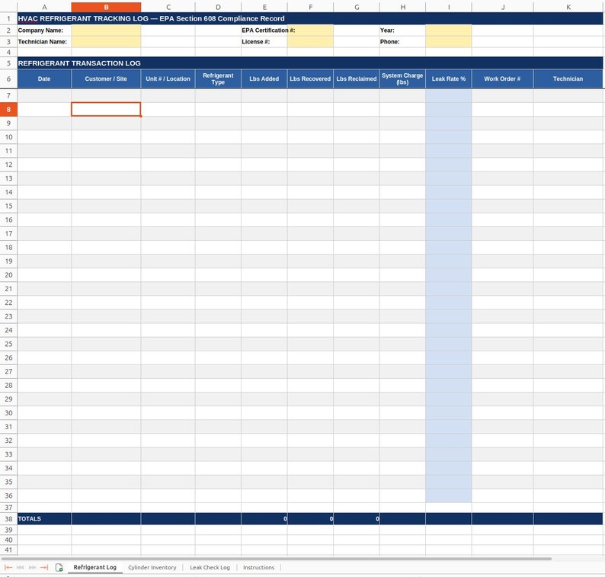
Task: Click the Technician Name input cell
Action: pyautogui.click(x=106, y=42)
